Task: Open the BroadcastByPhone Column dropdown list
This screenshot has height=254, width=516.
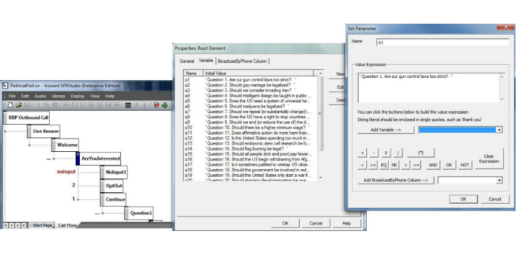Action: tap(500, 180)
